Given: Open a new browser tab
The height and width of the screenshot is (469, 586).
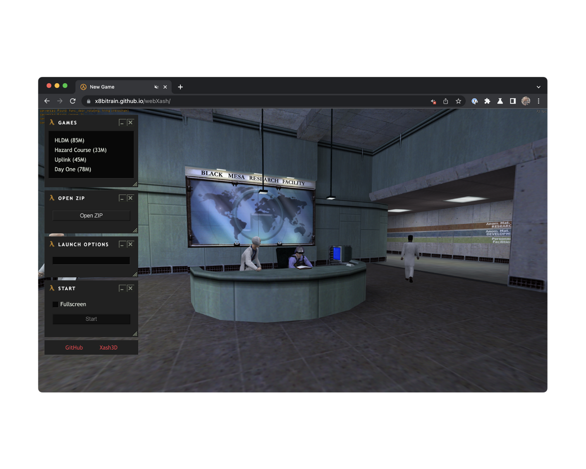Looking at the screenshot, I should (x=180, y=87).
